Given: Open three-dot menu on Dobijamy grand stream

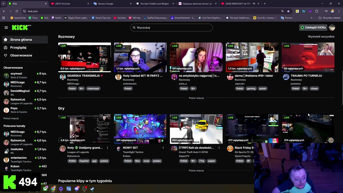Looking at the screenshot, I should tap(107, 148).
